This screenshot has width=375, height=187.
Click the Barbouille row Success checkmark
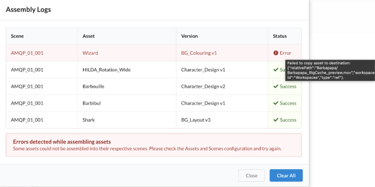coord(276,86)
